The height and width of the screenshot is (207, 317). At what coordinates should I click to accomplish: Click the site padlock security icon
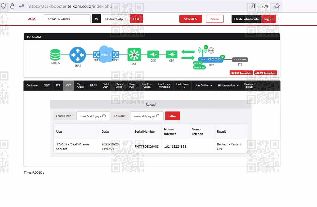click(x=12, y=6)
